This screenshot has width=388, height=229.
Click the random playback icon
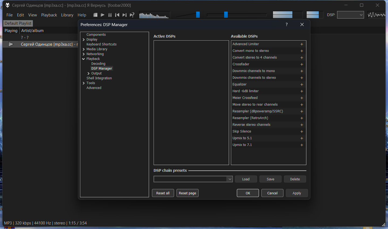click(132, 15)
